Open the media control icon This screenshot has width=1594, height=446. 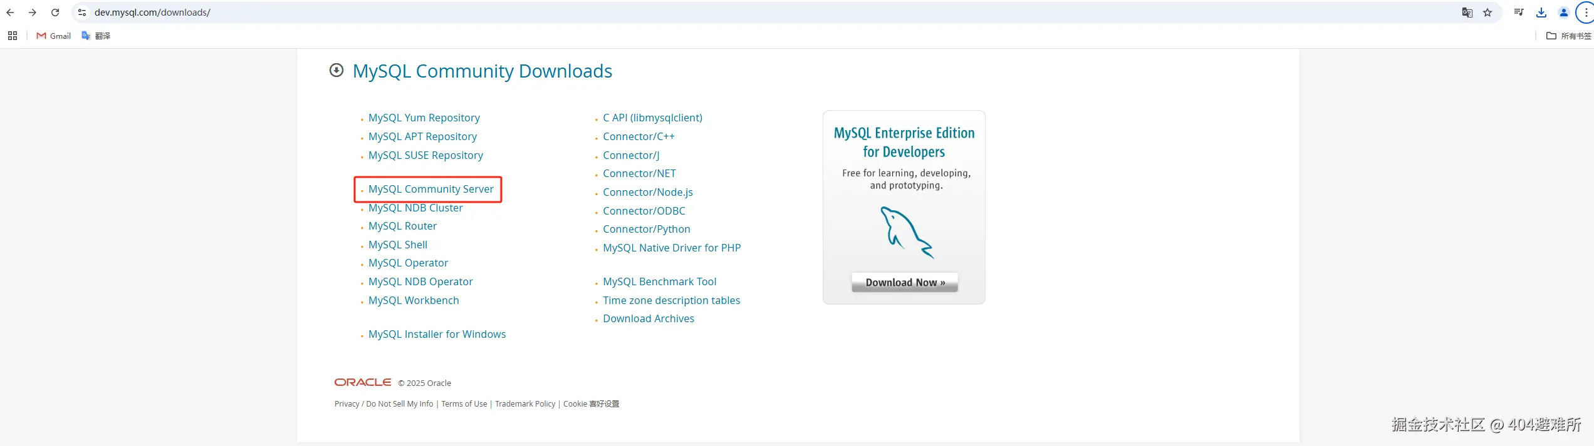[x=1519, y=13]
